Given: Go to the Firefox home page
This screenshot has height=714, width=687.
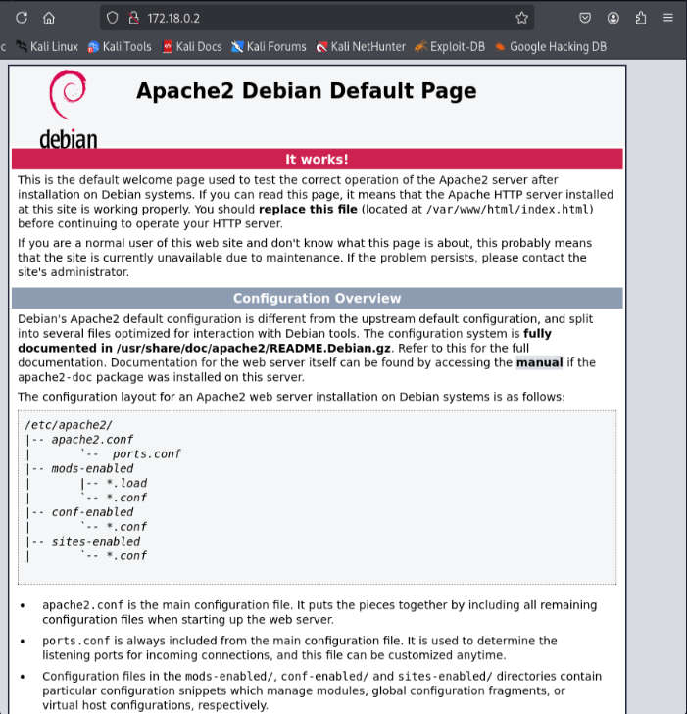Looking at the screenshot, I should tap(49, 18).
